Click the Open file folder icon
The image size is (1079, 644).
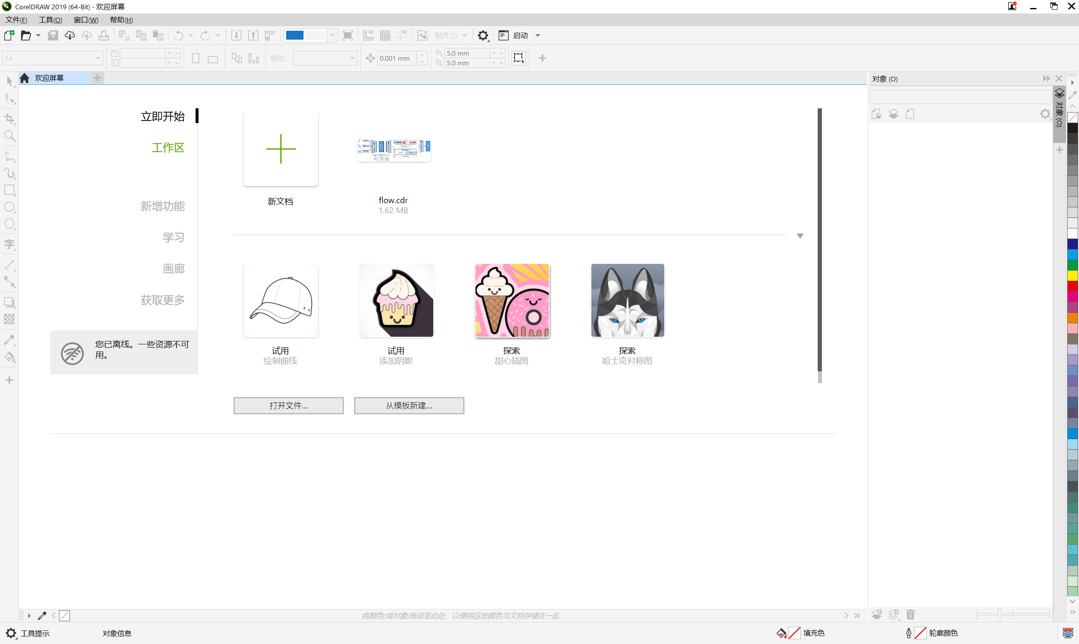point(26,35)
